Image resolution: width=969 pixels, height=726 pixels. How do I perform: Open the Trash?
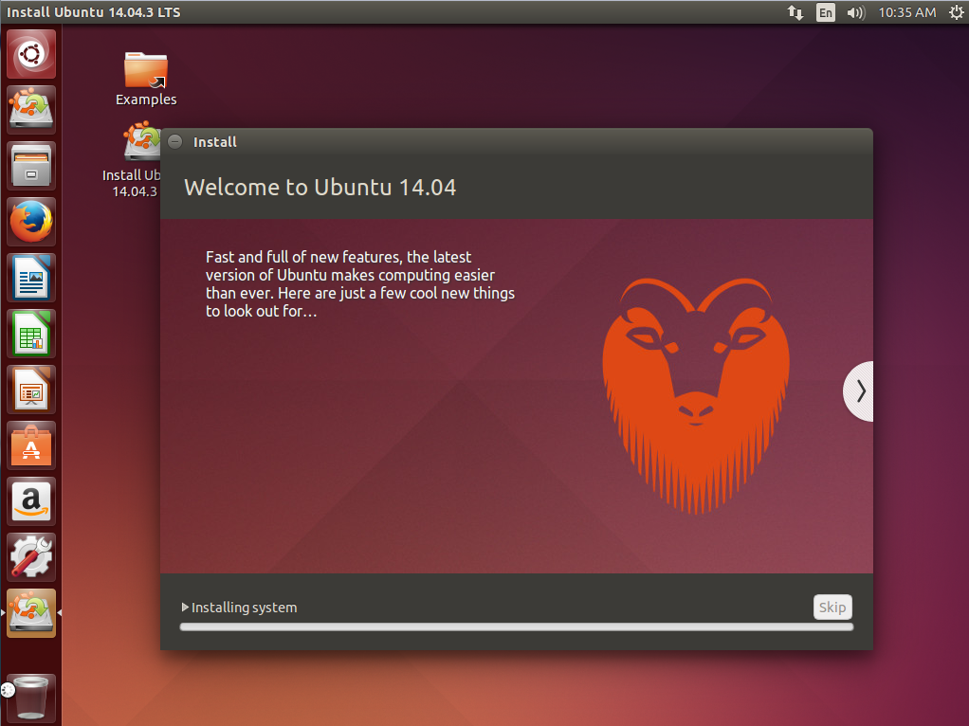coord(31,699)
